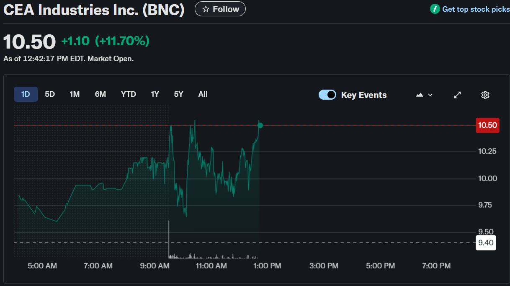The height and width of the screenshot is (286, 510).
Task: Click the 9.40 previous close label
Action: (x=486, y=243)
